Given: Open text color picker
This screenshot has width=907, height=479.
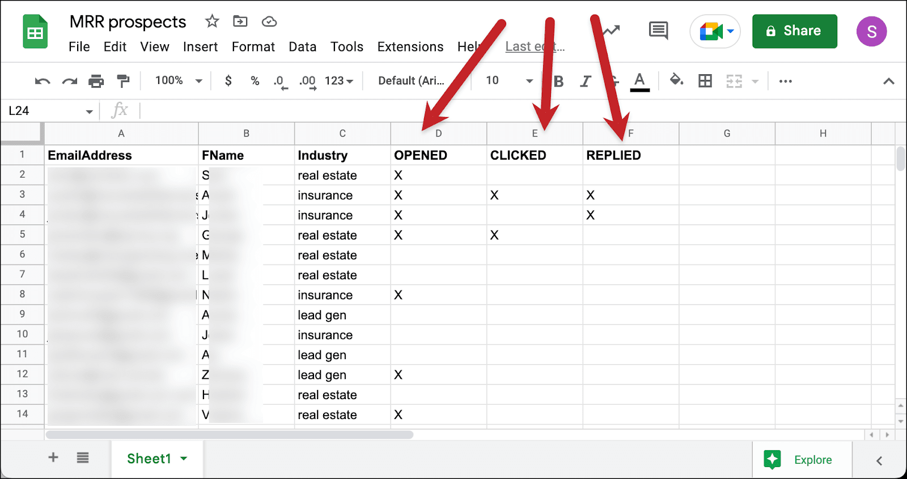Looking at the screenshot, I should pos(639,82).
